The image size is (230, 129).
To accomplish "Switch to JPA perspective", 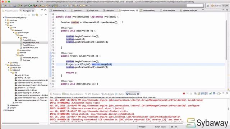I will tap(225, 6).
